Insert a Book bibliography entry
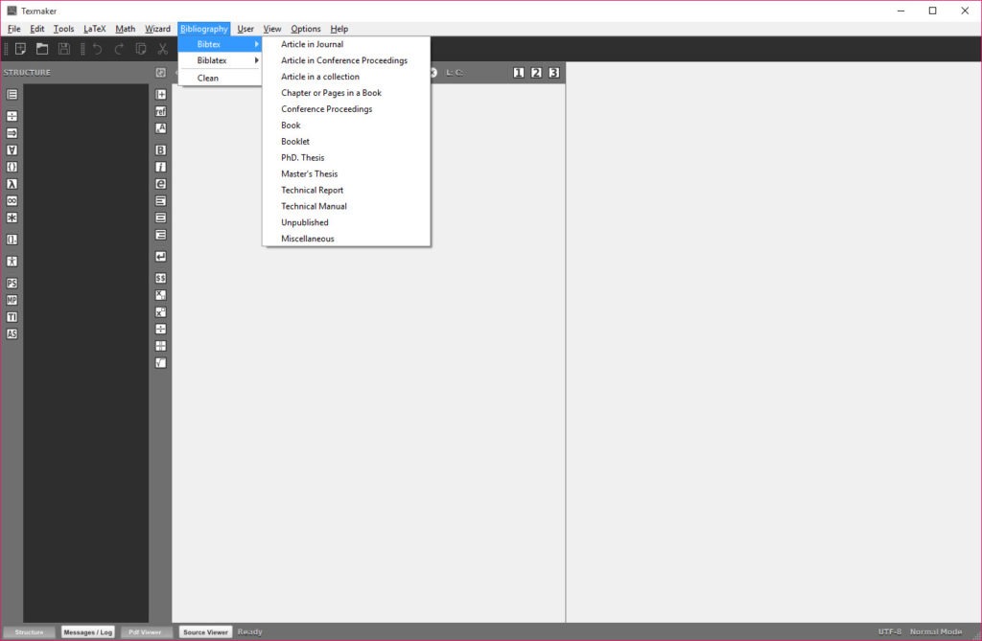This screenshot has width=982, height=641. click(346, 126)
